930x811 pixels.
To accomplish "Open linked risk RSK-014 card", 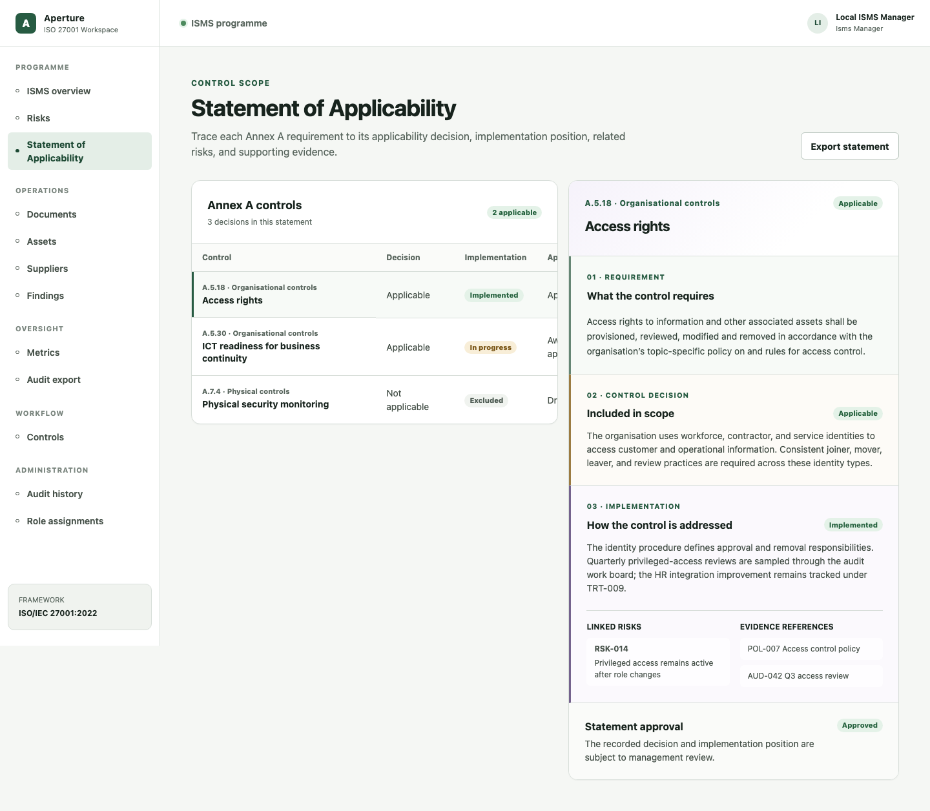I will click(657, 661).
